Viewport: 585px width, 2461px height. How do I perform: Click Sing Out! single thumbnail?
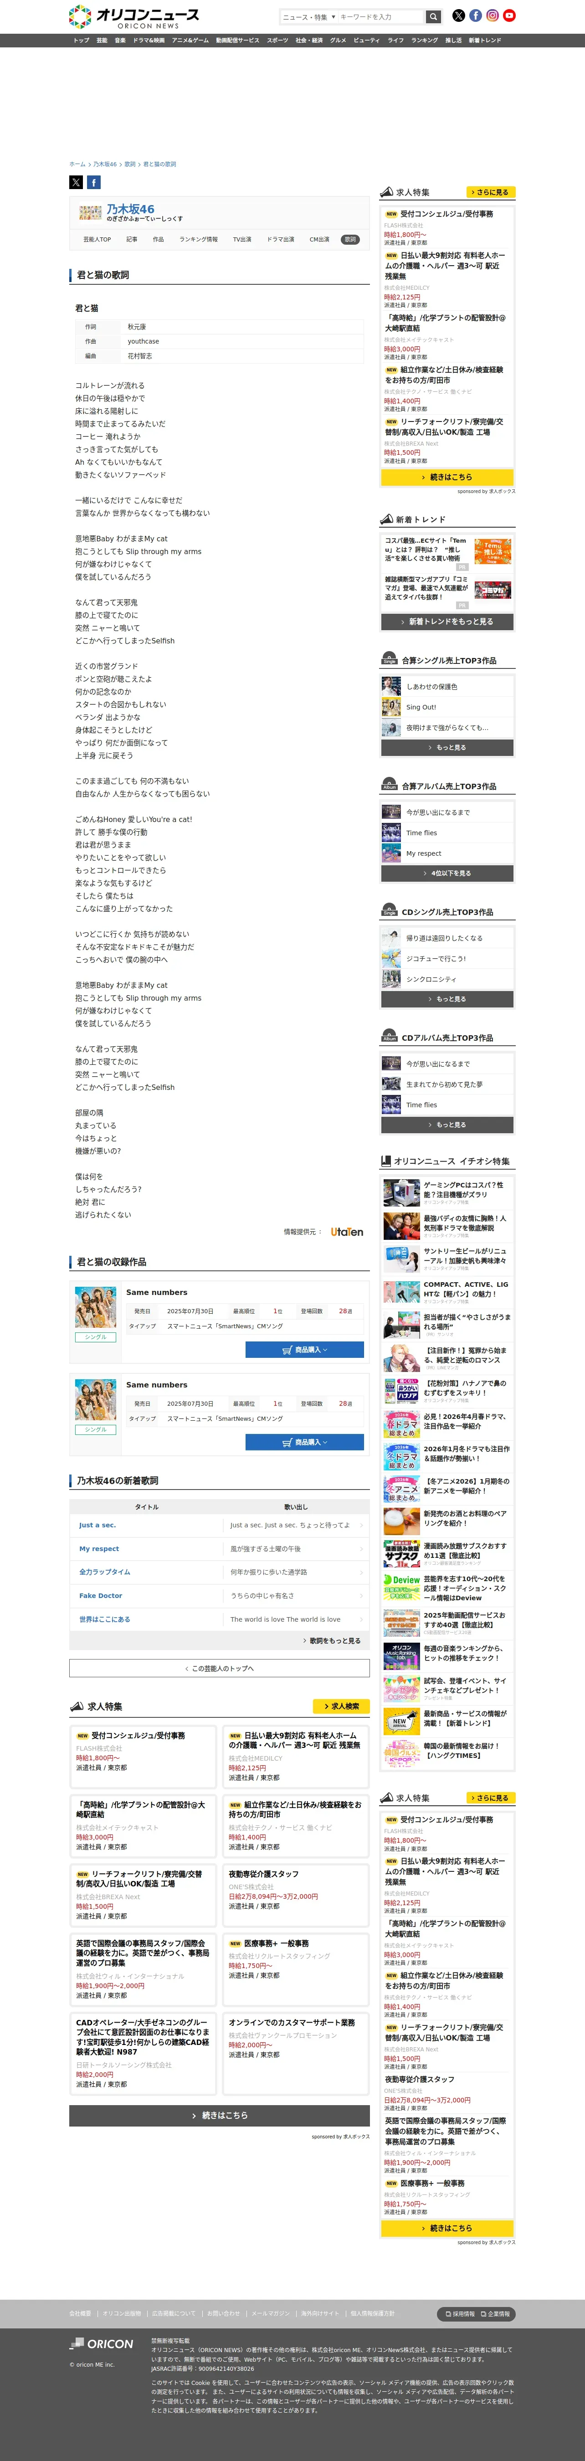[x=391, y=707]
